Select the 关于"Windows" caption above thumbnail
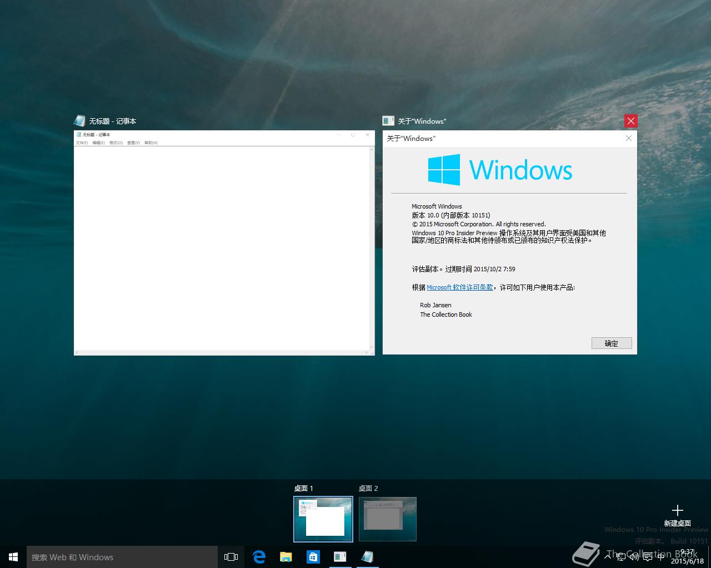The width and height of the screenshot is (711, 568). tap(422, 121)
